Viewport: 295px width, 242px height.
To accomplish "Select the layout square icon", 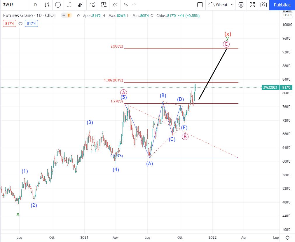I will pos(200,5).
